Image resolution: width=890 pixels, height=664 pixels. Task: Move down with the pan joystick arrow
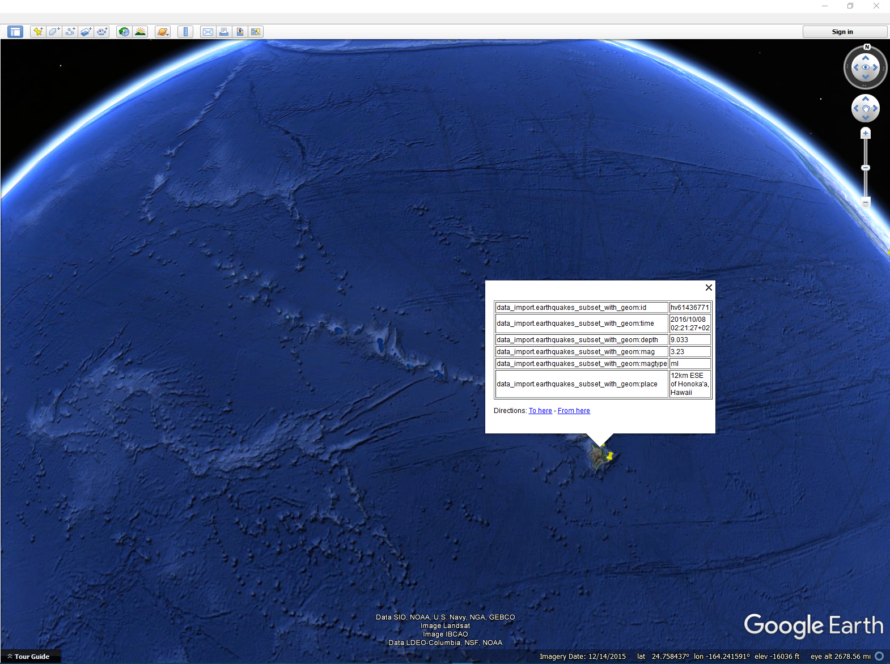click(866, 117)
